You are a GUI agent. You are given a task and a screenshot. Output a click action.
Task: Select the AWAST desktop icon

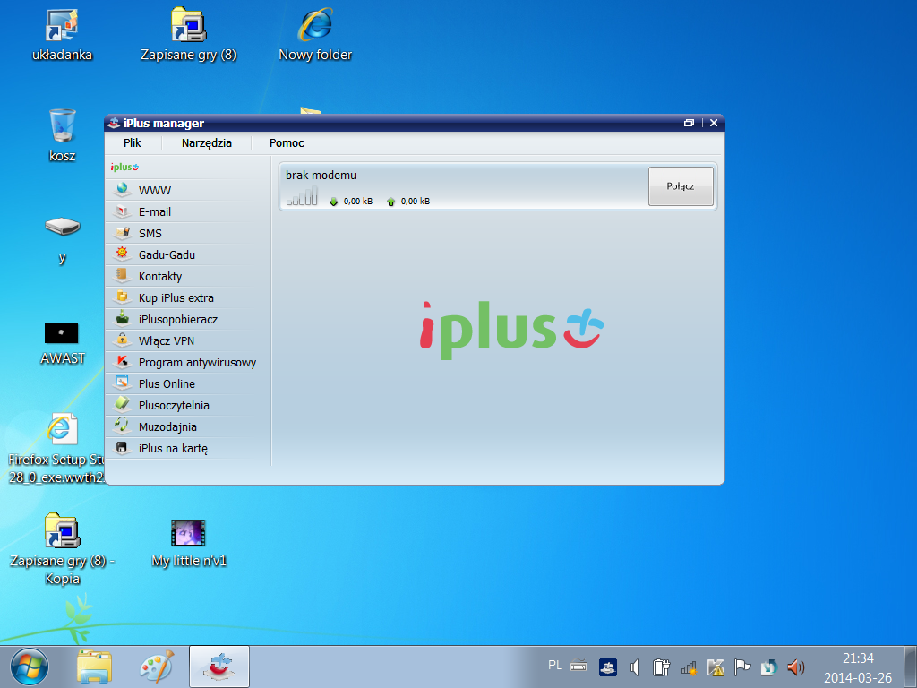(62, 343)
